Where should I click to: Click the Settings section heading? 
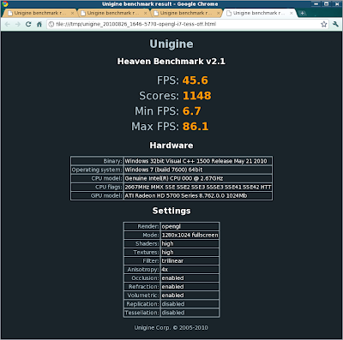(x=171, y=211)
